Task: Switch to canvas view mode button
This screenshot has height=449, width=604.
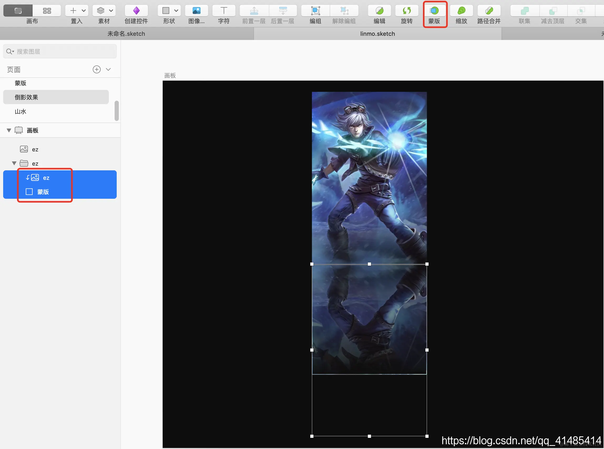Action: point(18,11)
